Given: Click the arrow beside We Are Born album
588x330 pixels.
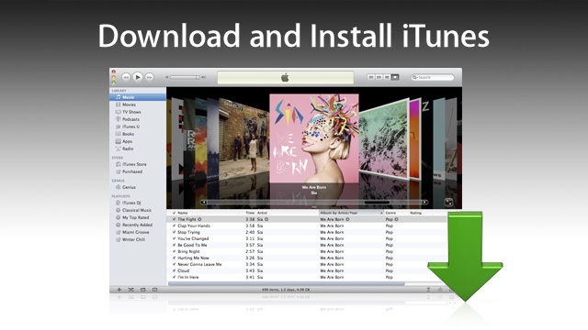Looking at the screenshot, I should click(347, 219).
